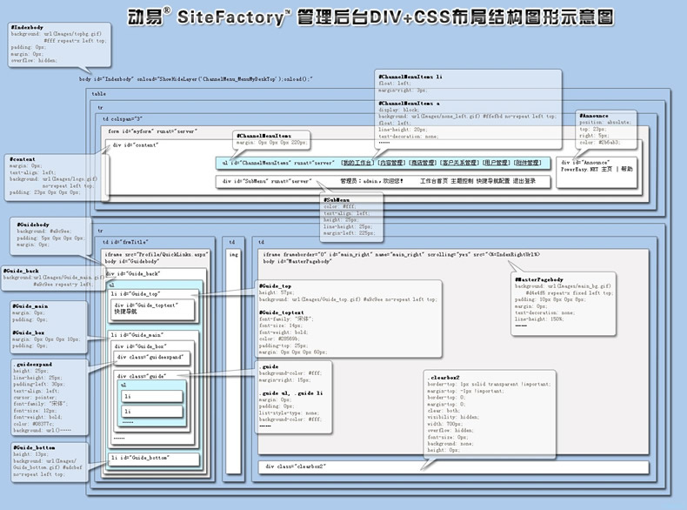
Task: Select the li id="Guide_main" label
Action: [137, 335]
